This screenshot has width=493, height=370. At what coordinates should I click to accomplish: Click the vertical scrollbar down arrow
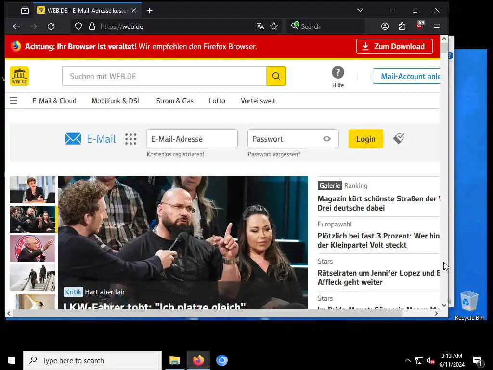coord(444,305)
